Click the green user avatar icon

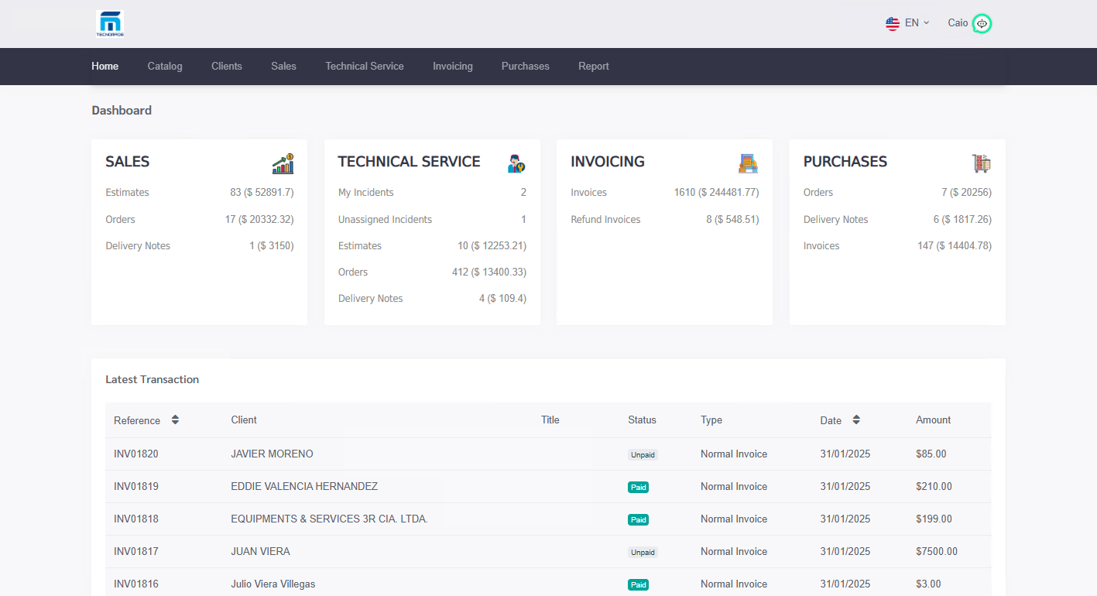click(982, 24)
